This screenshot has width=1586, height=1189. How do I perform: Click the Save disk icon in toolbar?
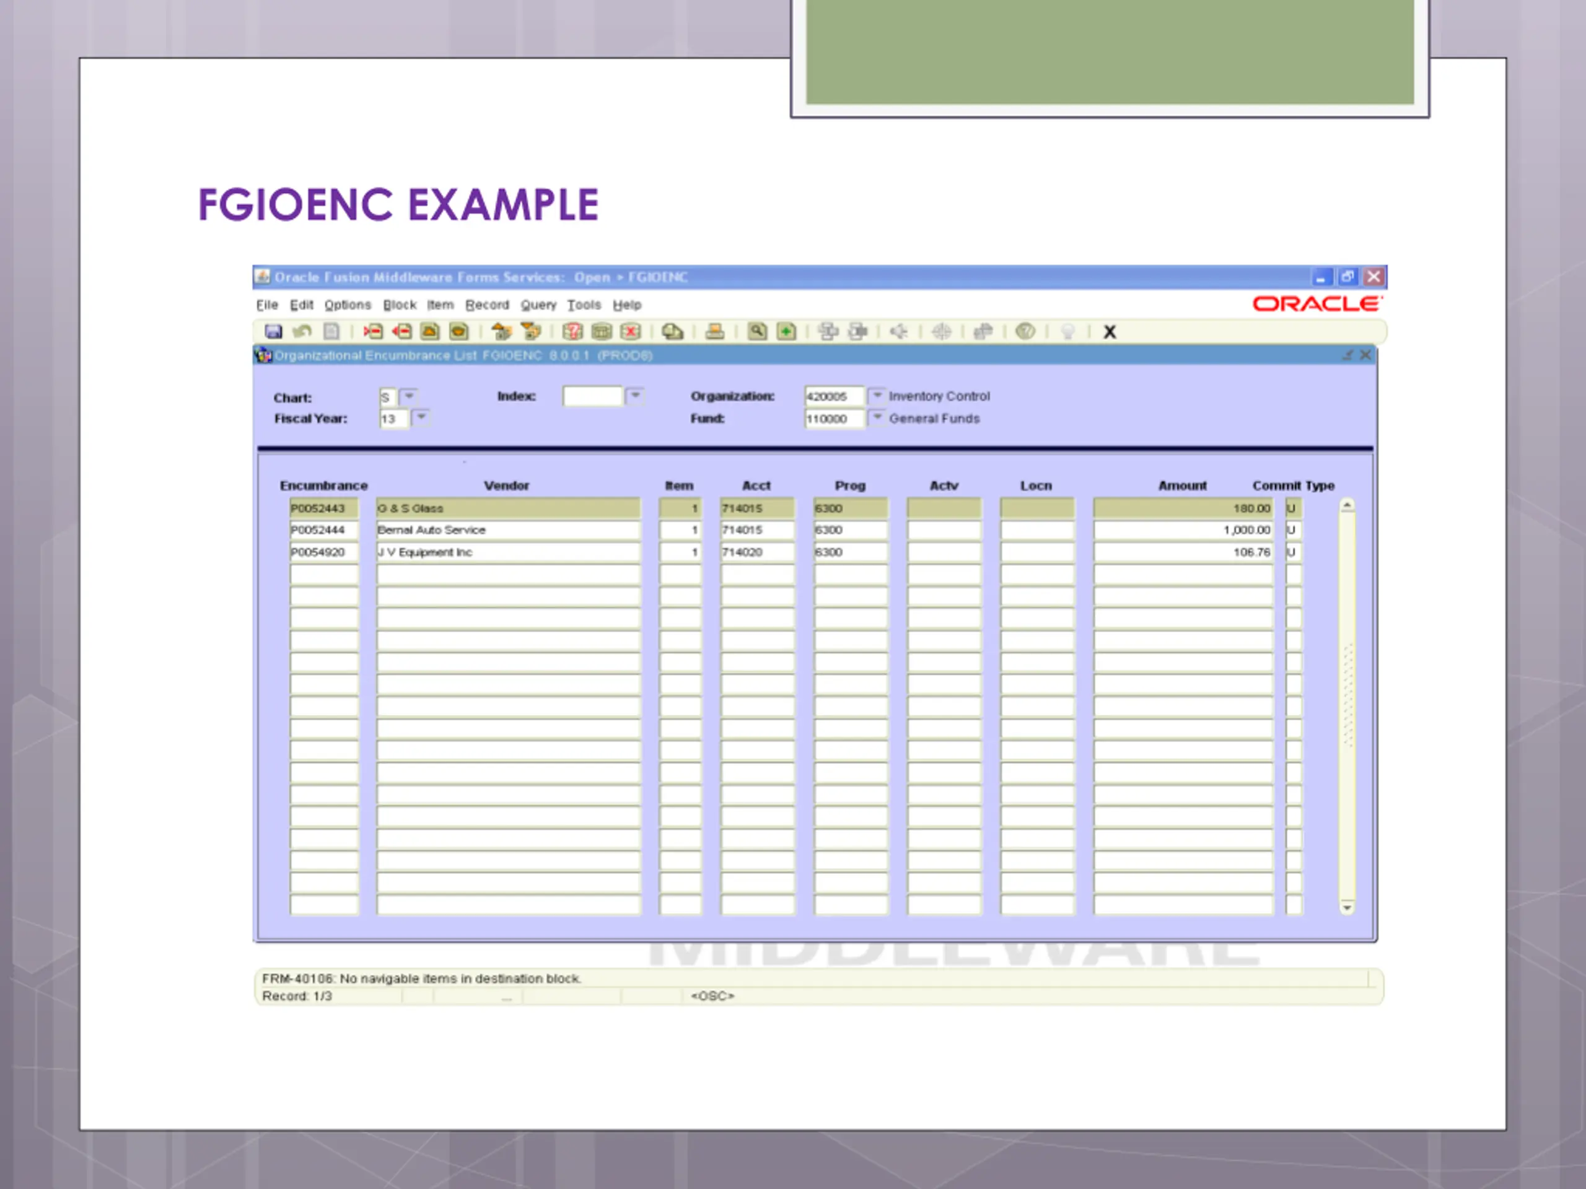(x=273, y=331)
